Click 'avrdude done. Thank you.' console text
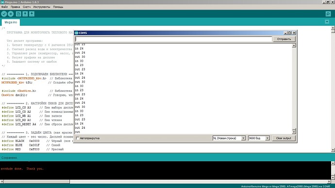The width and height of the screenshot is (335, 188). tap(22, 169)
